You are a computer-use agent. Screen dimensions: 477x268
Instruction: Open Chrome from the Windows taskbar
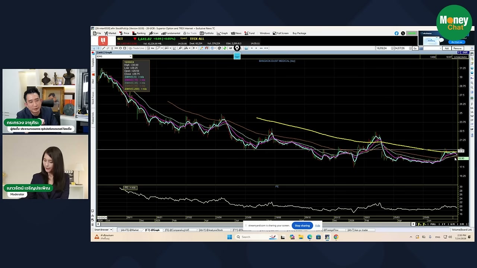click(x=336, y=237)
